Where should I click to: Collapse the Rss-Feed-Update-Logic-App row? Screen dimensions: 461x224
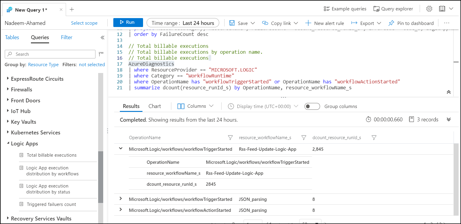(x=121, y=149)
